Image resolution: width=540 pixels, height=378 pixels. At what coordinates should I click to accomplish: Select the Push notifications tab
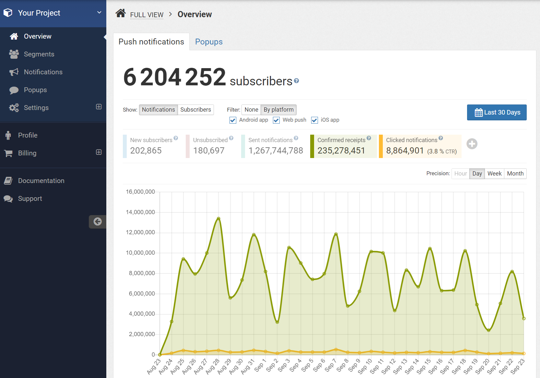tap(151, 42)
